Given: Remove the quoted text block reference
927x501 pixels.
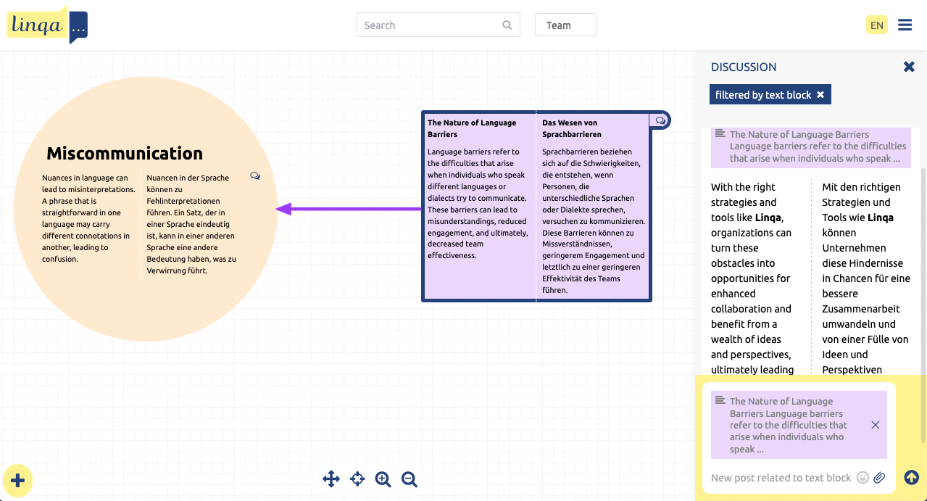Looking at the screenshot, I should (x=876, y=425).
